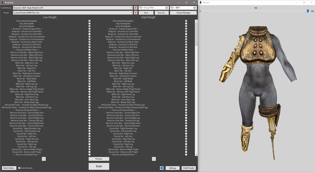Open the blue info icon beside Settings
Screen dimensions: 315x172
coord(162,168)
